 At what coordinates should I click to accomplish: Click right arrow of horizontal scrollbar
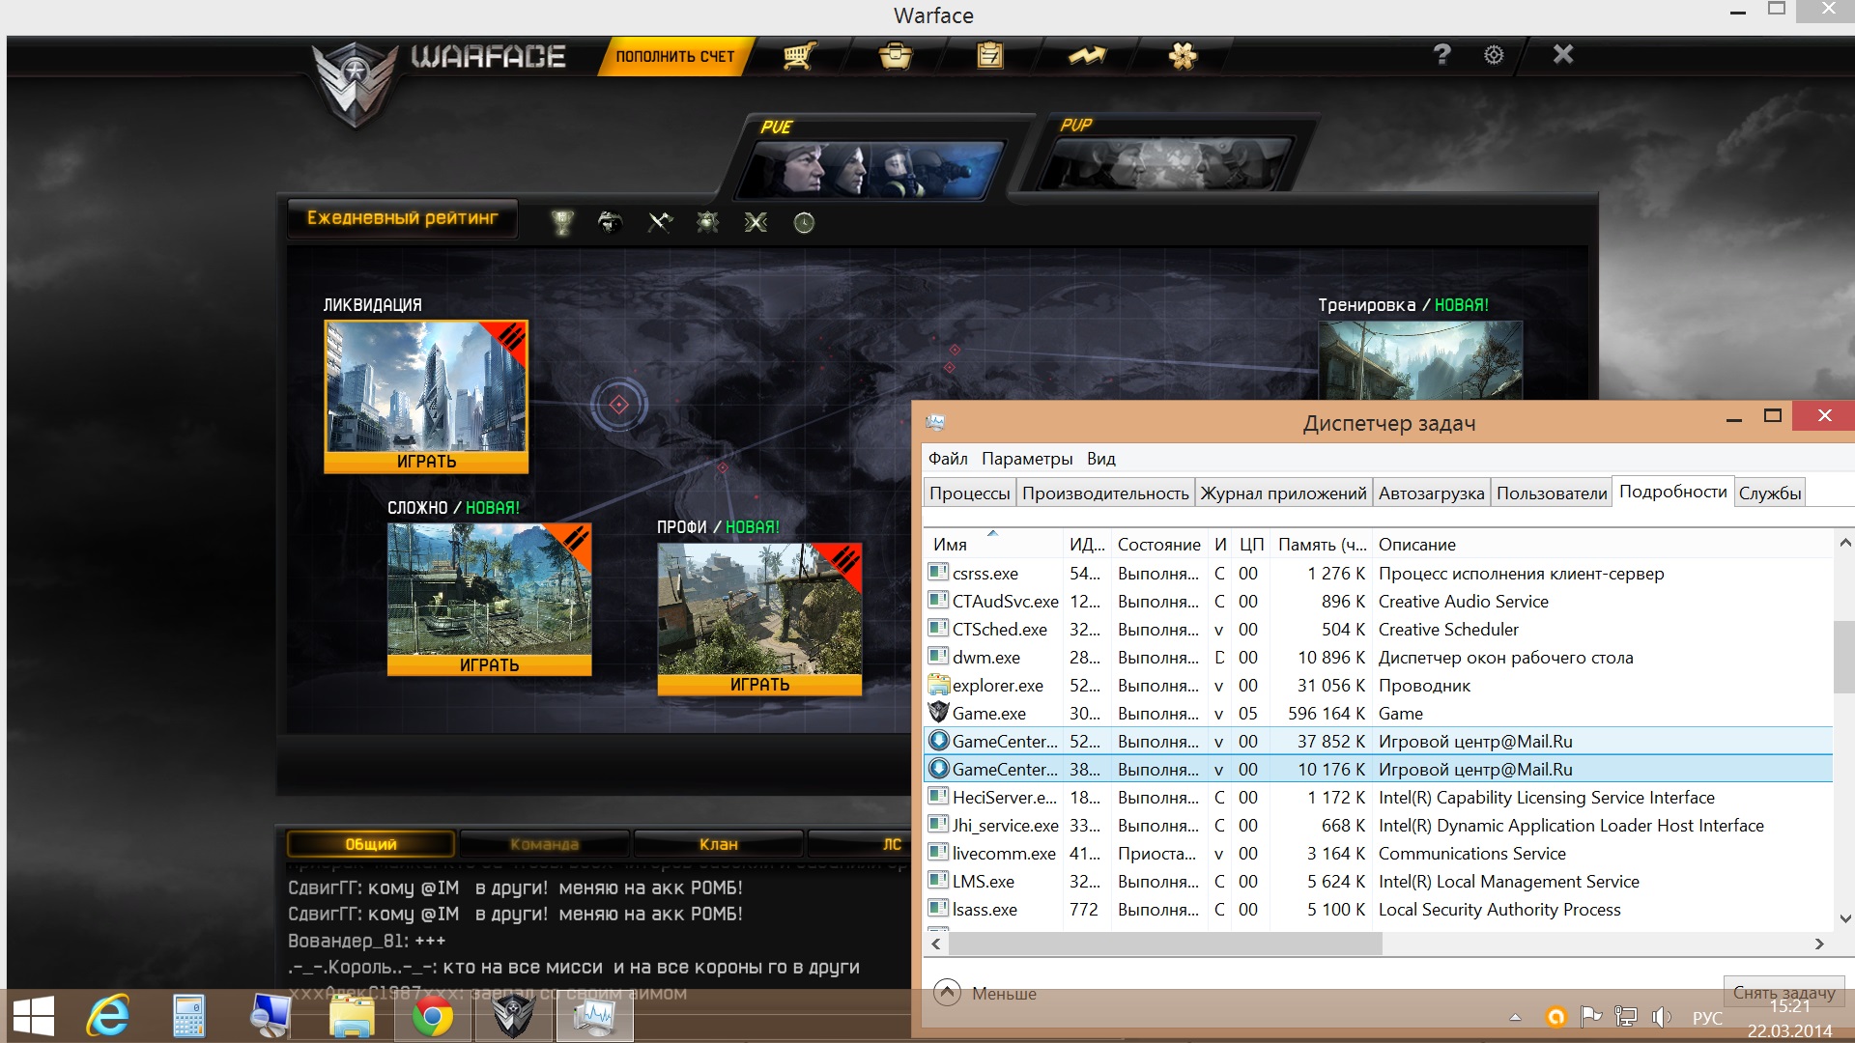(x=1819, y=944)
